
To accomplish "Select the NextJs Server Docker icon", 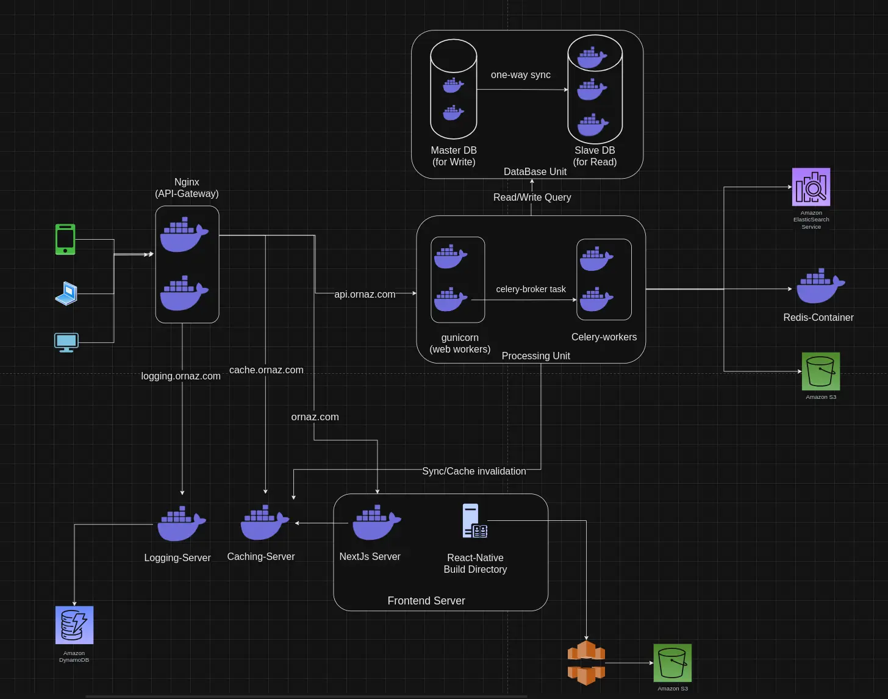I will click(377, 522).
